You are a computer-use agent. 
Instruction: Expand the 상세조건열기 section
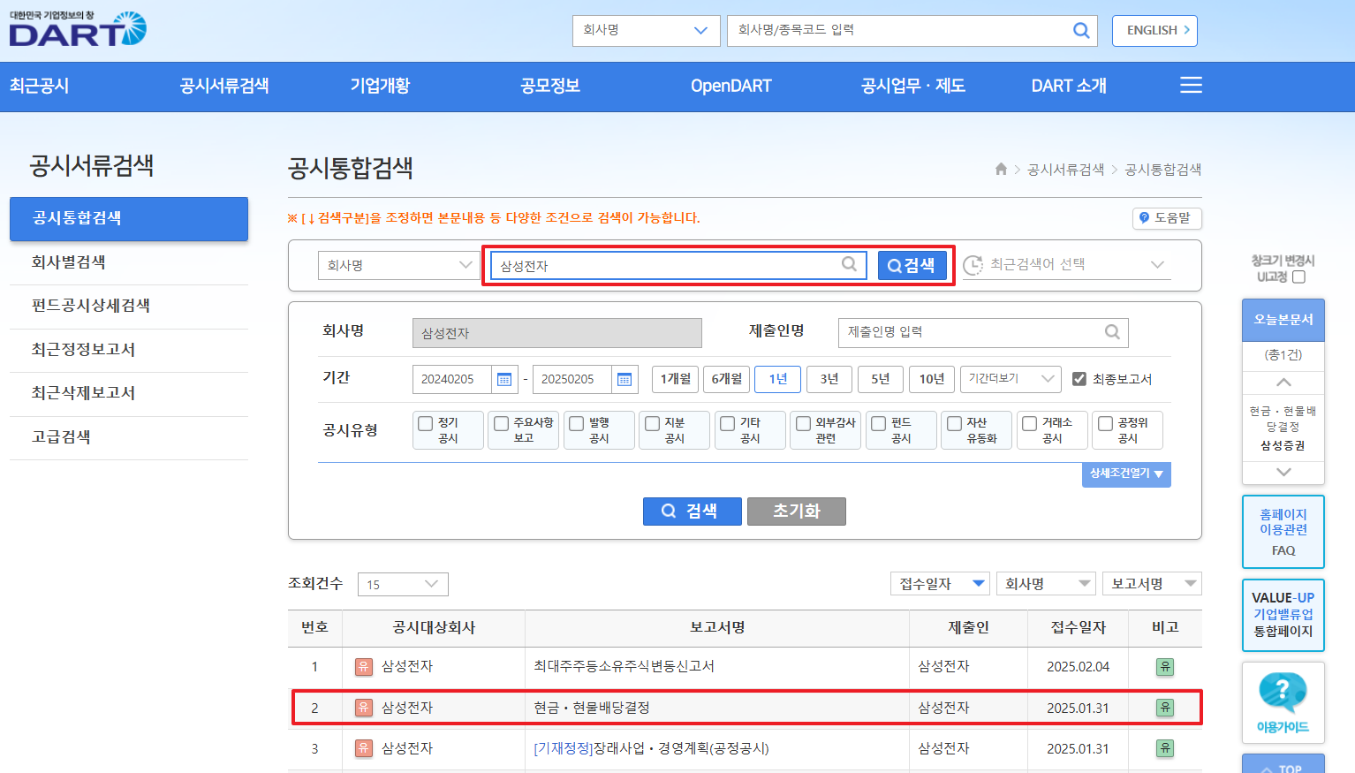pos(1126,475)
